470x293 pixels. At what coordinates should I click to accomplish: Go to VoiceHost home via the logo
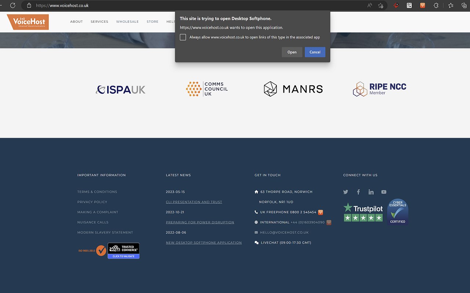tap(28, 22)
